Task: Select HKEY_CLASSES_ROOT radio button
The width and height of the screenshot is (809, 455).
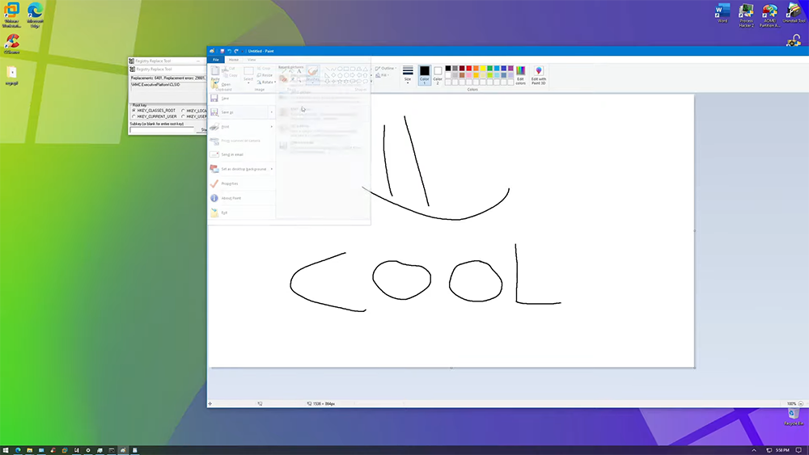Action: [134, 110]
